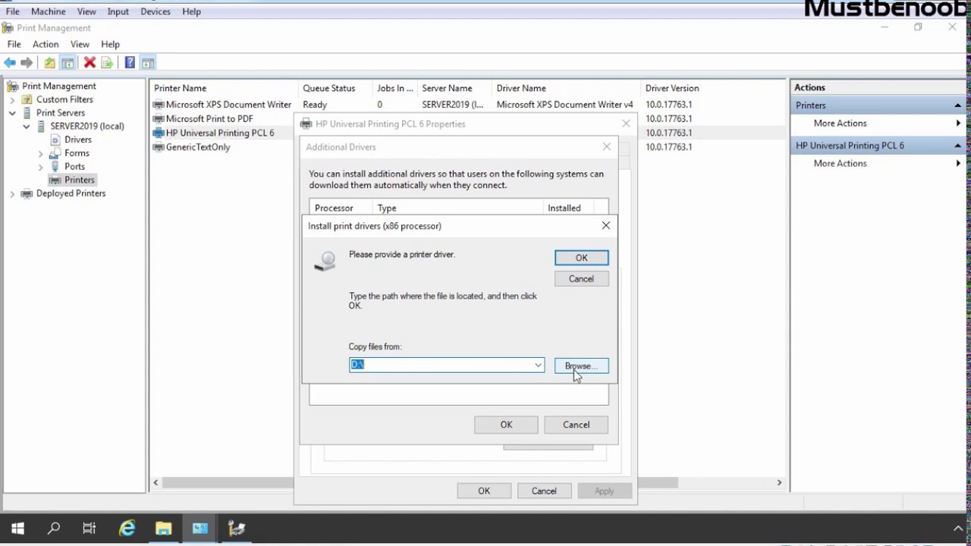The height and width of the screenshot is (546, 971).
Task: Click the icon beside Microsoft XPS Document Writer
Action: (x=159, y=105)
